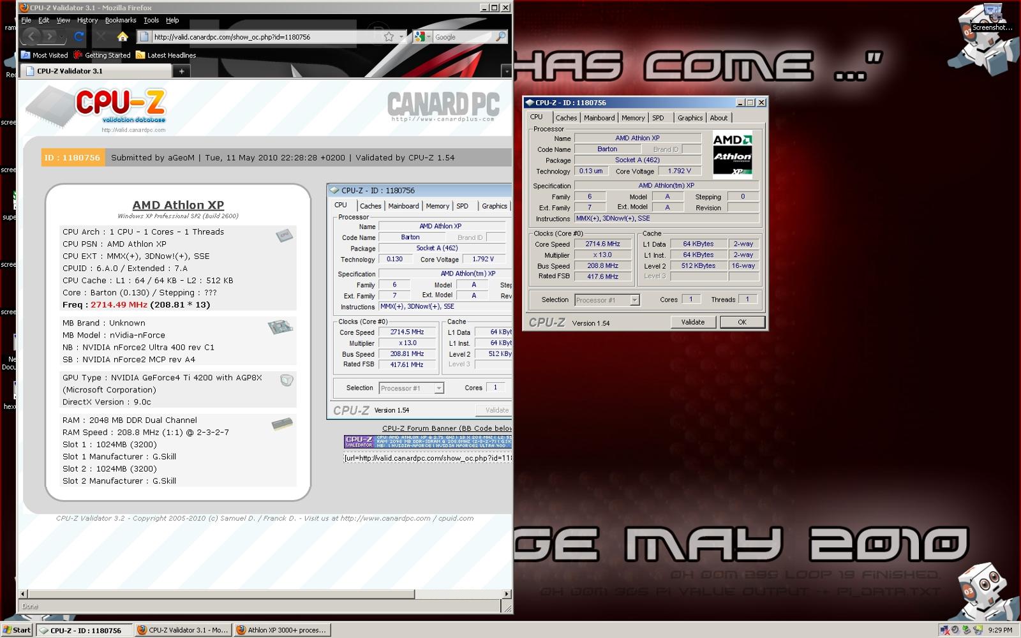The height and width of the screenshot is (638, 1021).
Task: Click valid.canardpc.com link under CPU-Z logo
Action: [133, 130]
